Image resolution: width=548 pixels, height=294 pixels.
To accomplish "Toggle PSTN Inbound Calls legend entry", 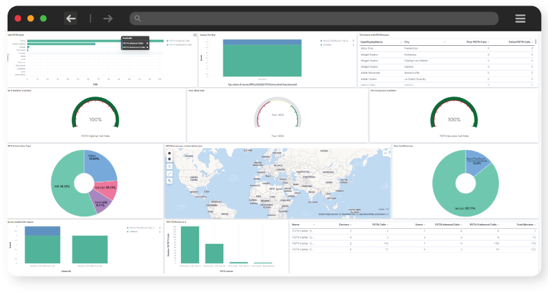I will 179,41.
